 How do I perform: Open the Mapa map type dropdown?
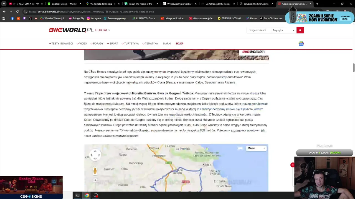[256, 148]
